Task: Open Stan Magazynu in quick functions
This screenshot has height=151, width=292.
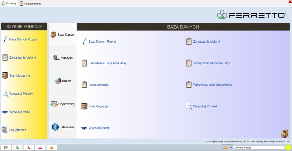Action: (20, 76)
